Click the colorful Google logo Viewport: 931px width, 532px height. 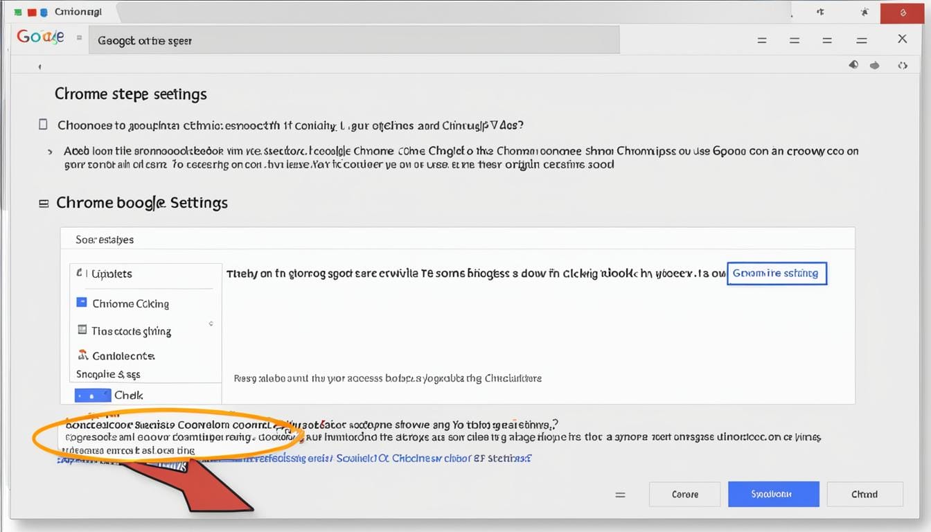pyautogui.click(x=41, y=37)
